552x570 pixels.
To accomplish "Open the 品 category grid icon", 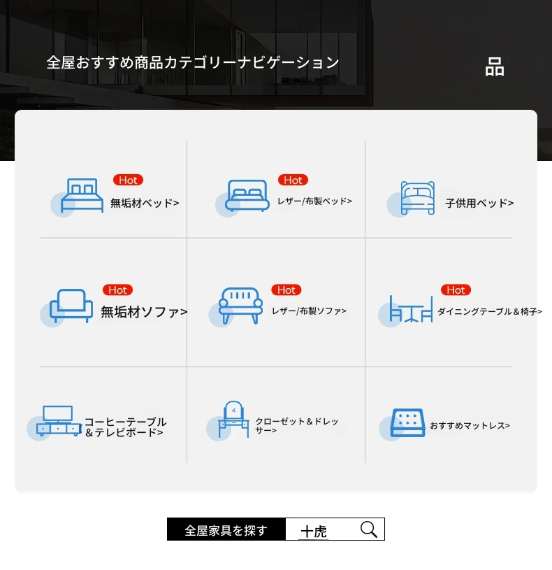I will coord(495,68).
